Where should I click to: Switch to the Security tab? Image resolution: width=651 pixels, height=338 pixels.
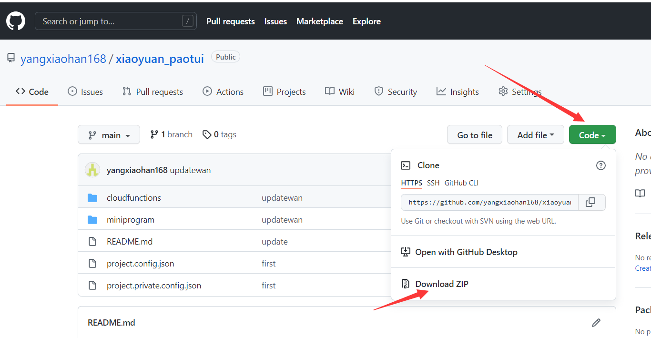coord(396,92)
